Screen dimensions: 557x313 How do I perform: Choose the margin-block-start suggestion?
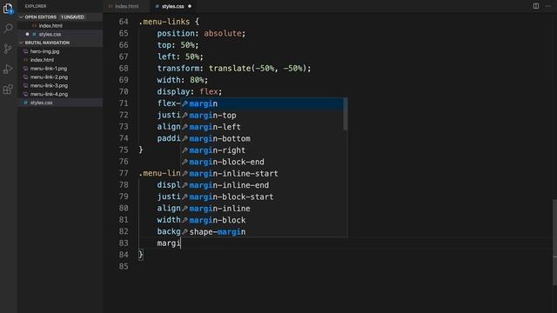coord(262,197)
